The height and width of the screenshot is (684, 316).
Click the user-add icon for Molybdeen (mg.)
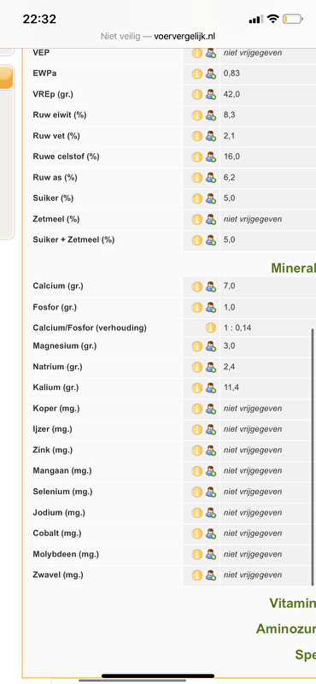[x=211, y=554]
